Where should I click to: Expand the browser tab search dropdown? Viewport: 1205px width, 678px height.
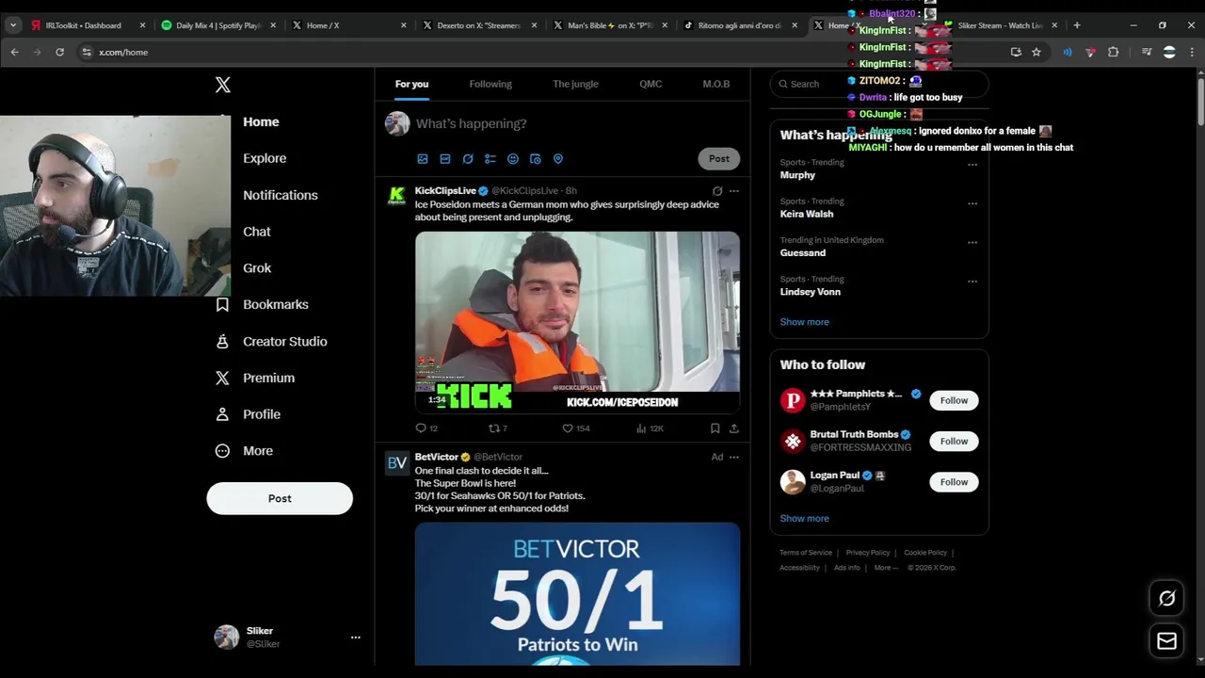(13, 25)
